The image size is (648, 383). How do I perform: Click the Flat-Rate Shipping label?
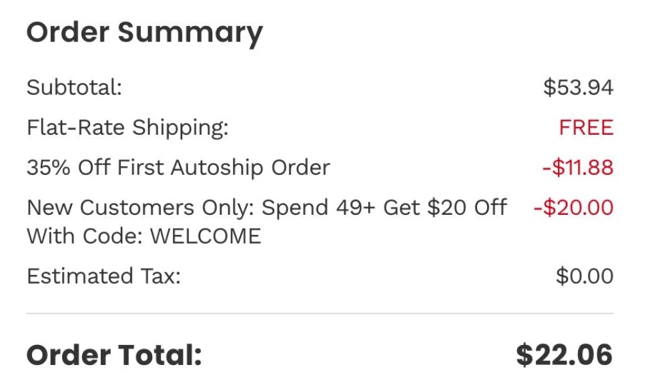coord(127,127)
